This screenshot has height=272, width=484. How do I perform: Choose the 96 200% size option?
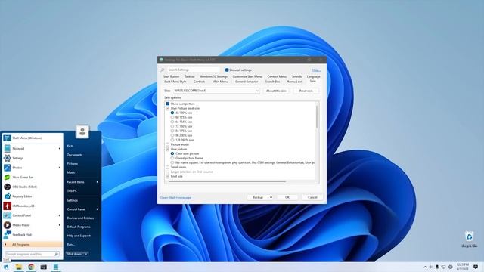pos(172,135)
